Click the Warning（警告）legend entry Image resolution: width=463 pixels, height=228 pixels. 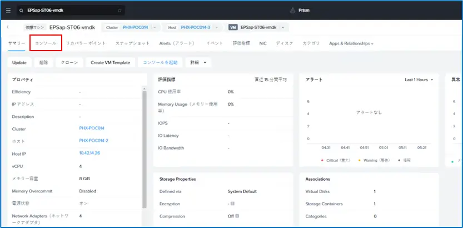click(x=375, y=160)
